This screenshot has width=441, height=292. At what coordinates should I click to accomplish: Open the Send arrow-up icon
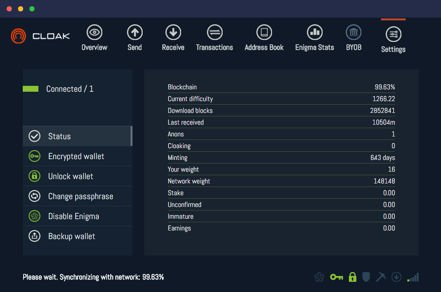(x=135, y=33)
